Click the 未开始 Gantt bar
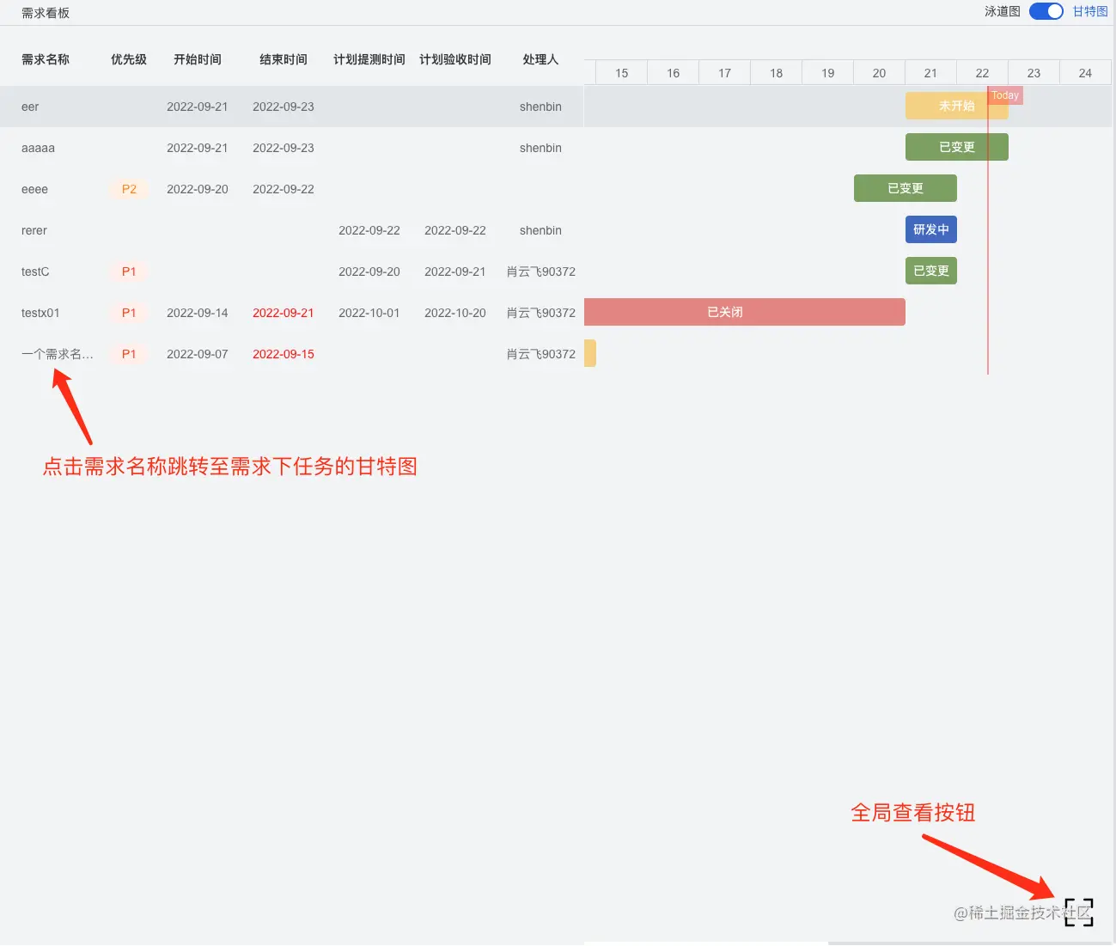This screenshot has height=946, width=1116. point(956,106)
